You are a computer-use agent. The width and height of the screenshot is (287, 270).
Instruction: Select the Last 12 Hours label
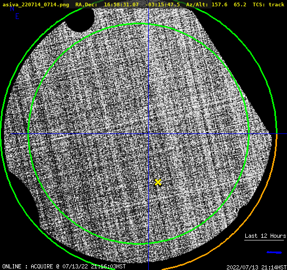click(x=265, y=236)
